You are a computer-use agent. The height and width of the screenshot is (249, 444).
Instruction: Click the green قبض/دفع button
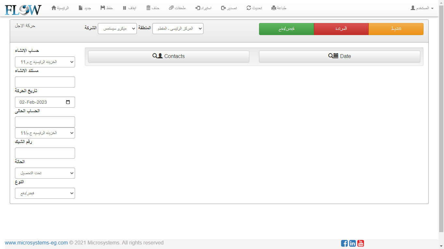click(x=286, y=29)
